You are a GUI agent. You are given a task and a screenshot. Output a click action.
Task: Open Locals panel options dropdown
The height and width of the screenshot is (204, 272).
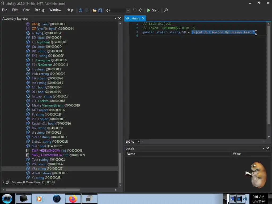263,148
